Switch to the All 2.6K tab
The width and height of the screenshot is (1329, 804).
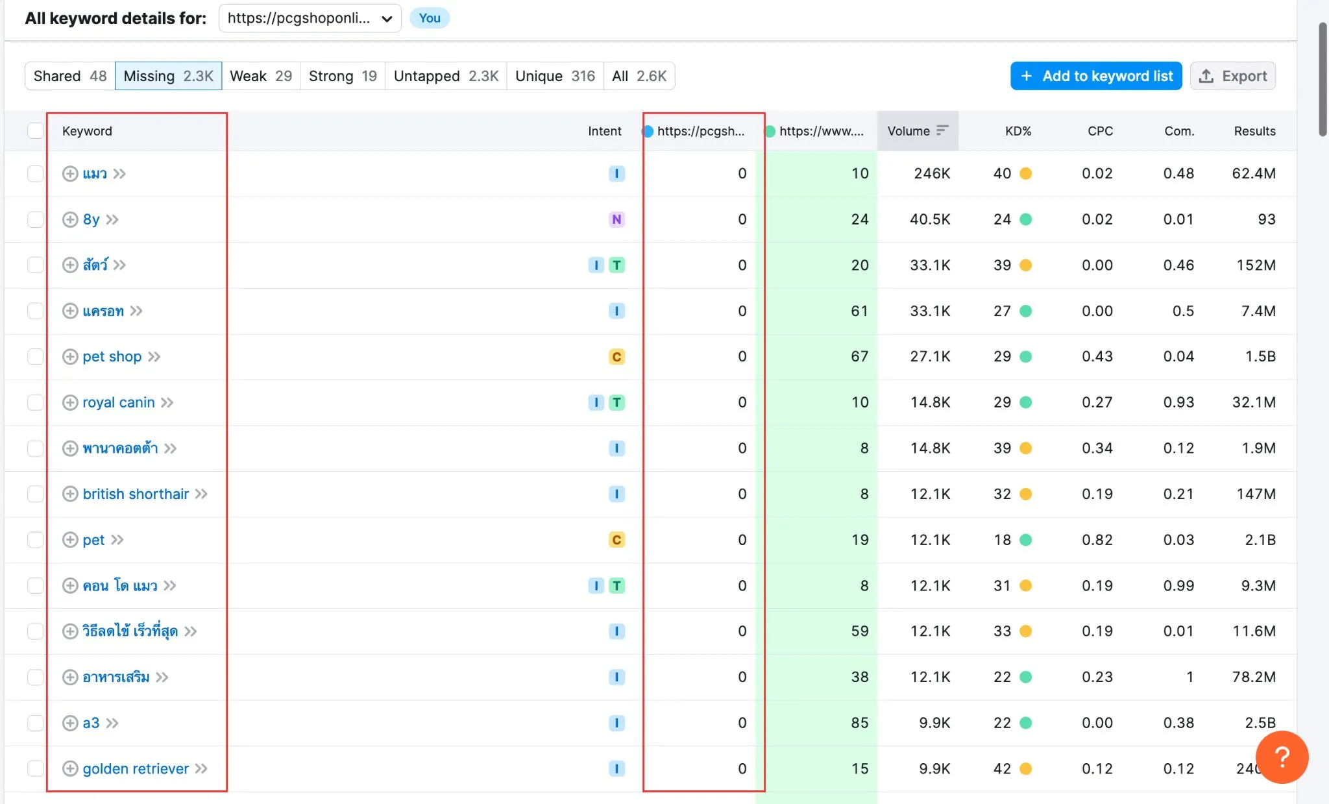click(x=639, y=76)
